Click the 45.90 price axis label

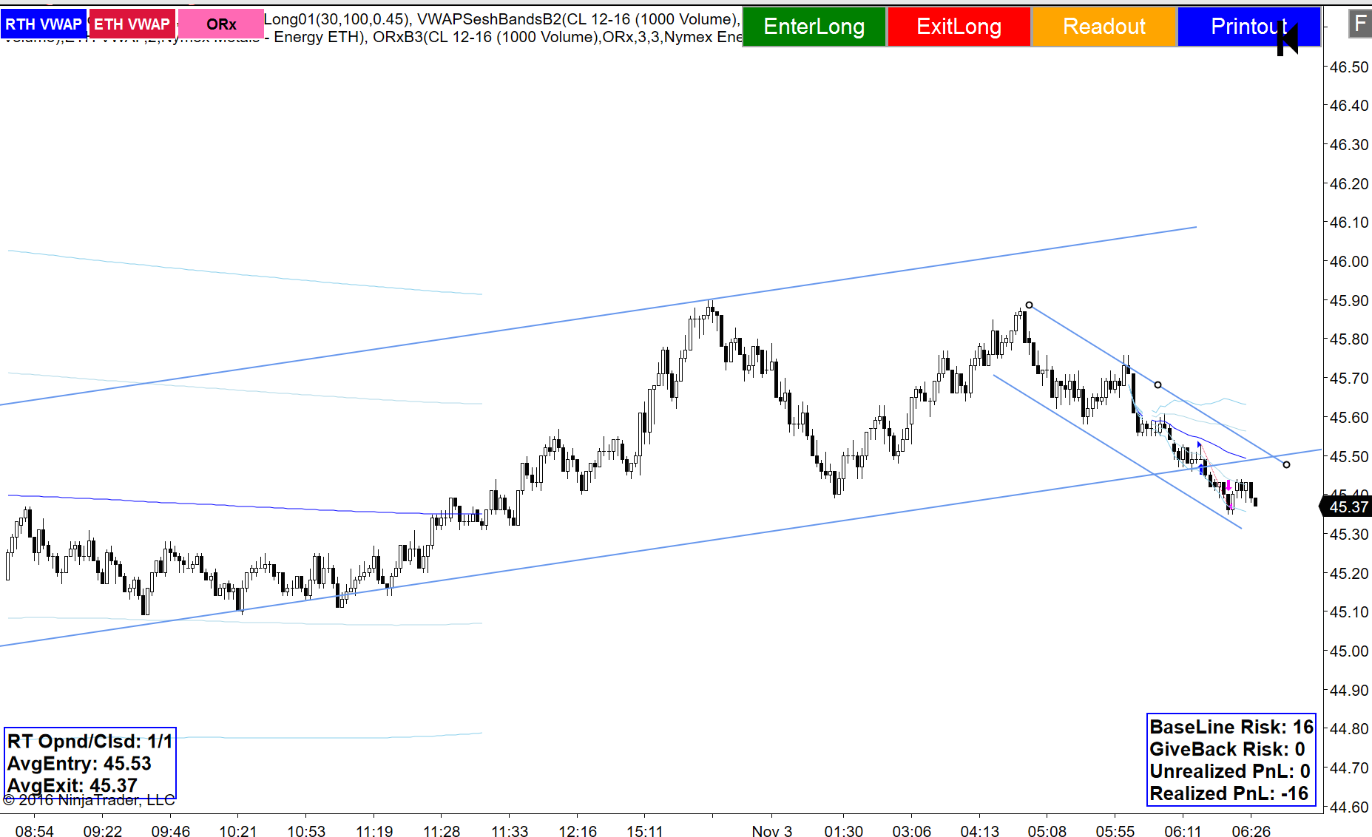click(x=1349, y=300)
